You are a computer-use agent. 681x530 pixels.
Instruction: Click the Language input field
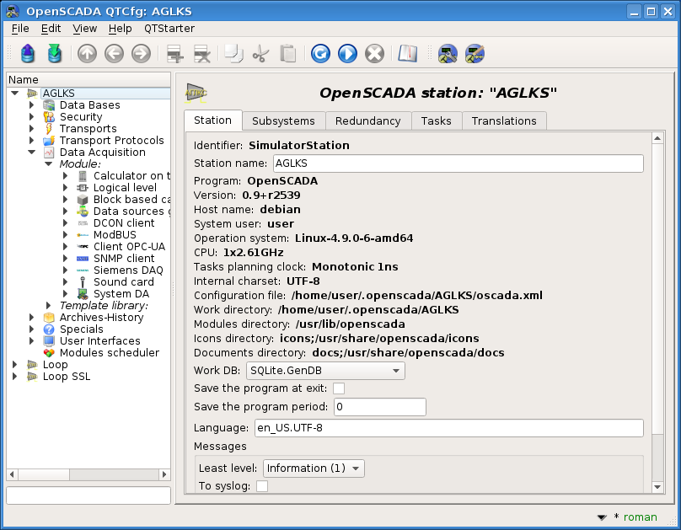449,428
